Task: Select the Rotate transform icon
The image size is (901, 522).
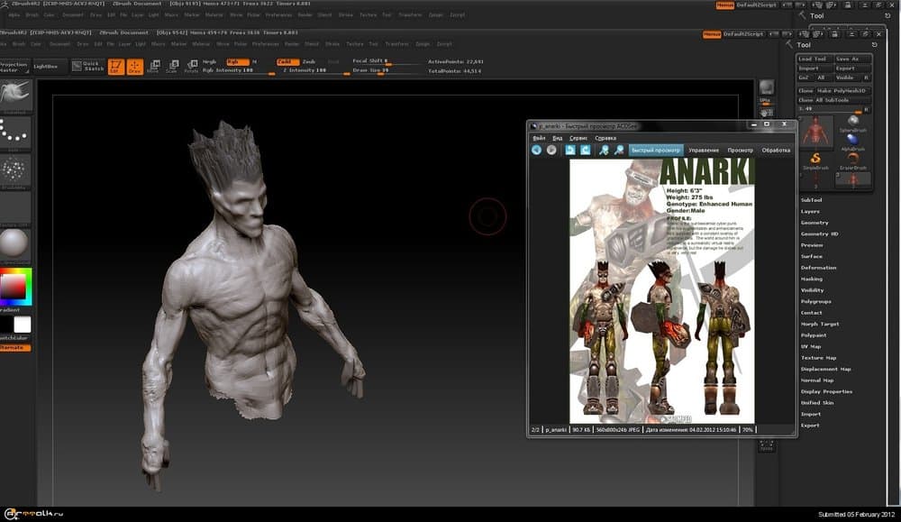Action: click(191, 67)
